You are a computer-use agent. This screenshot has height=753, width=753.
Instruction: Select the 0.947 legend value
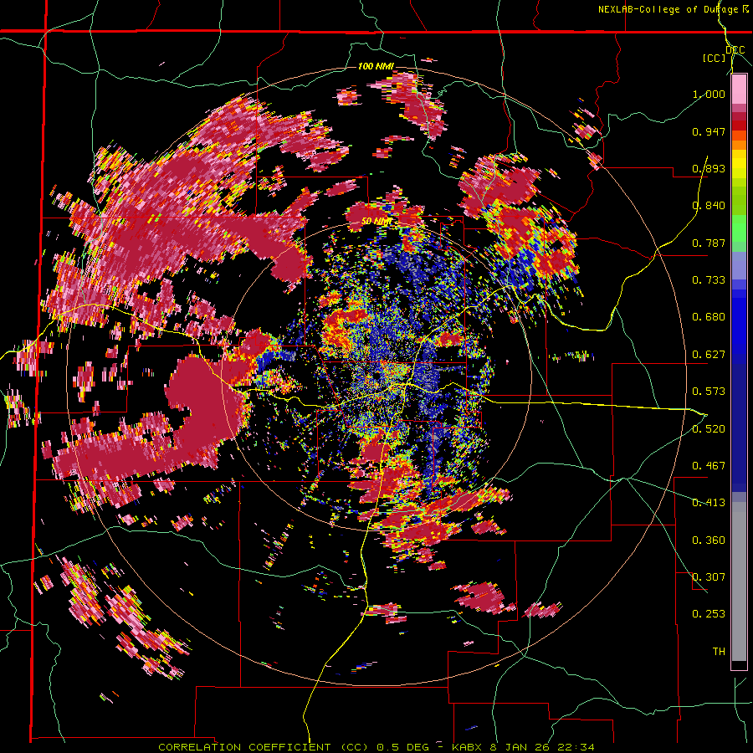pos(709,131)
